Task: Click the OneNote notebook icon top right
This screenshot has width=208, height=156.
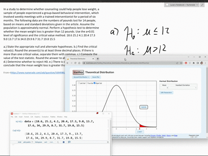Action: [167, 5]
